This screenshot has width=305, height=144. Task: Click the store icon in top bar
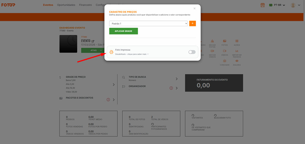click(263, 5)
